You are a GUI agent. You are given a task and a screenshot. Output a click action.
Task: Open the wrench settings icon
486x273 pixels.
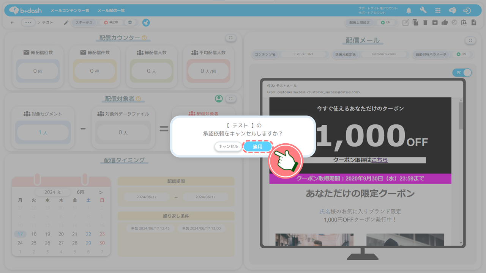[x=423, y=11]
